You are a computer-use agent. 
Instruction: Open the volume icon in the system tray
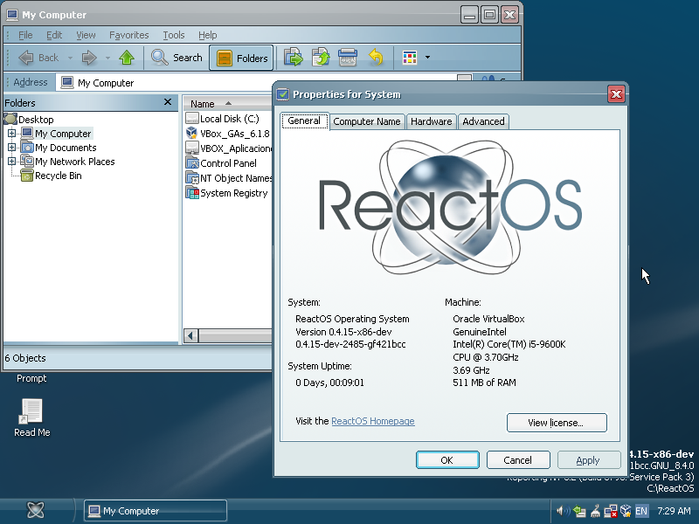pos(562,512)
